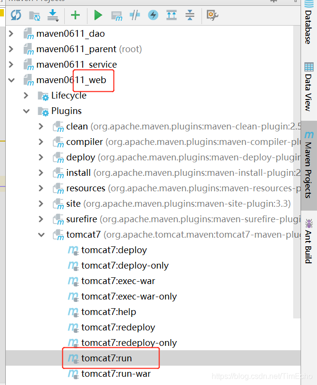Open the Database tool window tab

click(x=309, y=23)
